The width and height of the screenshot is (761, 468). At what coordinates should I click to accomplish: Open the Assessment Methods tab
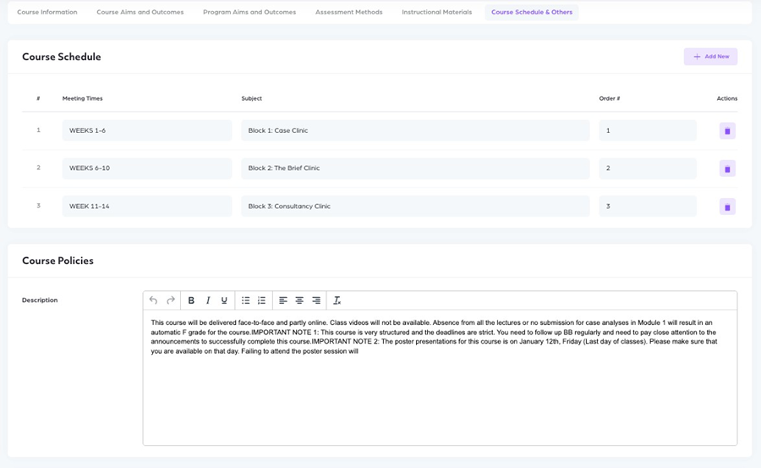(x=348, y=13)
